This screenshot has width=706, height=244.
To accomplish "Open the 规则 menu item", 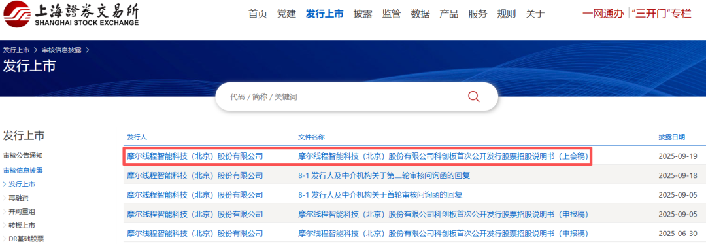I will tap(507, 14).
